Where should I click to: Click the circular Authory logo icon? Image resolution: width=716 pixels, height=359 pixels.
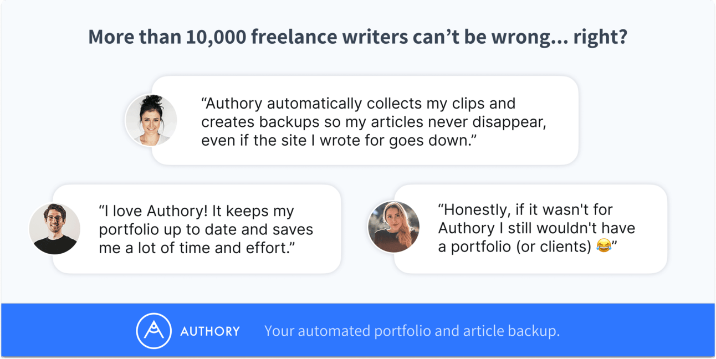[154, 331]
